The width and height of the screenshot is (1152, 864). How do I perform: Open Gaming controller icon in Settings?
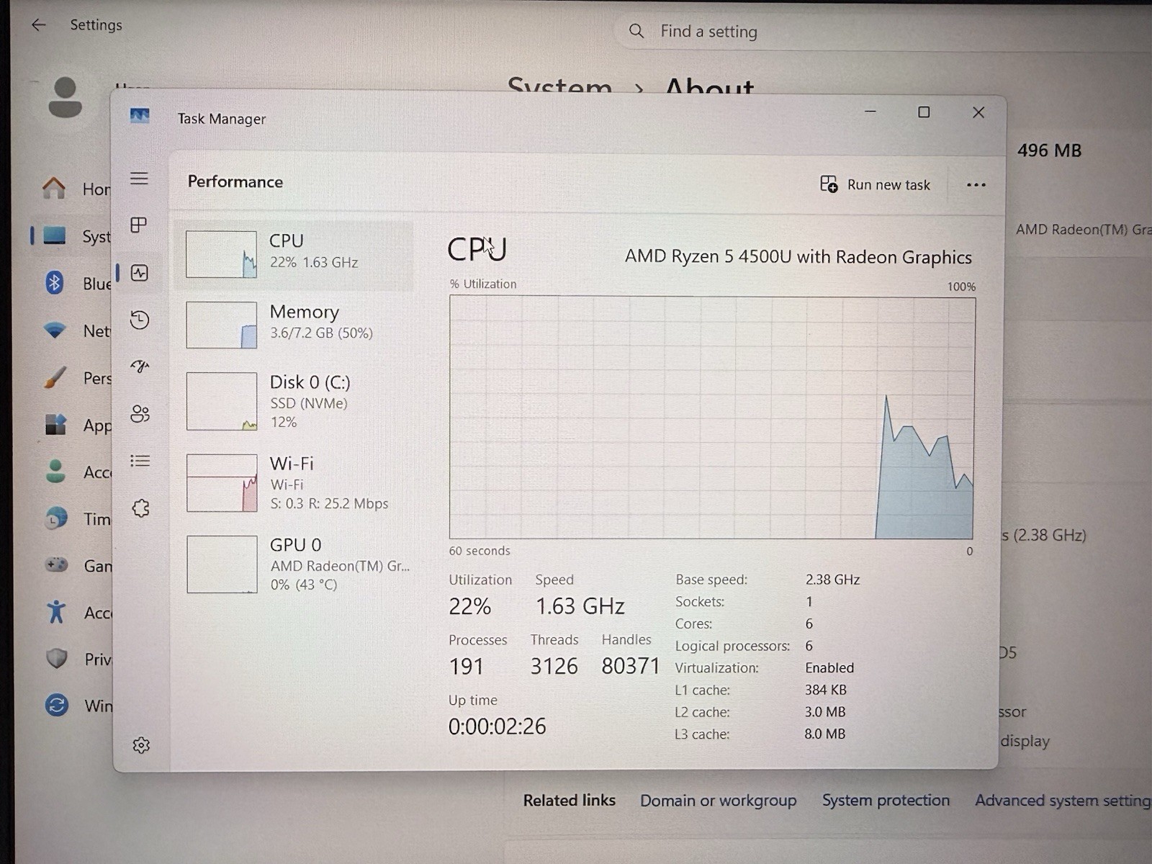click(56, 565)
